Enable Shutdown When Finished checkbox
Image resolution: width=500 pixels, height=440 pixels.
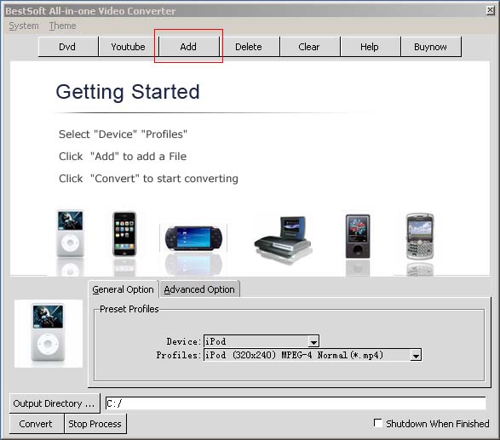click(378, 423)
